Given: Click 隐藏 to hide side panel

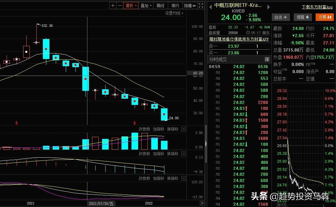Looking at the screenshot, I should (x=190, y=6).
